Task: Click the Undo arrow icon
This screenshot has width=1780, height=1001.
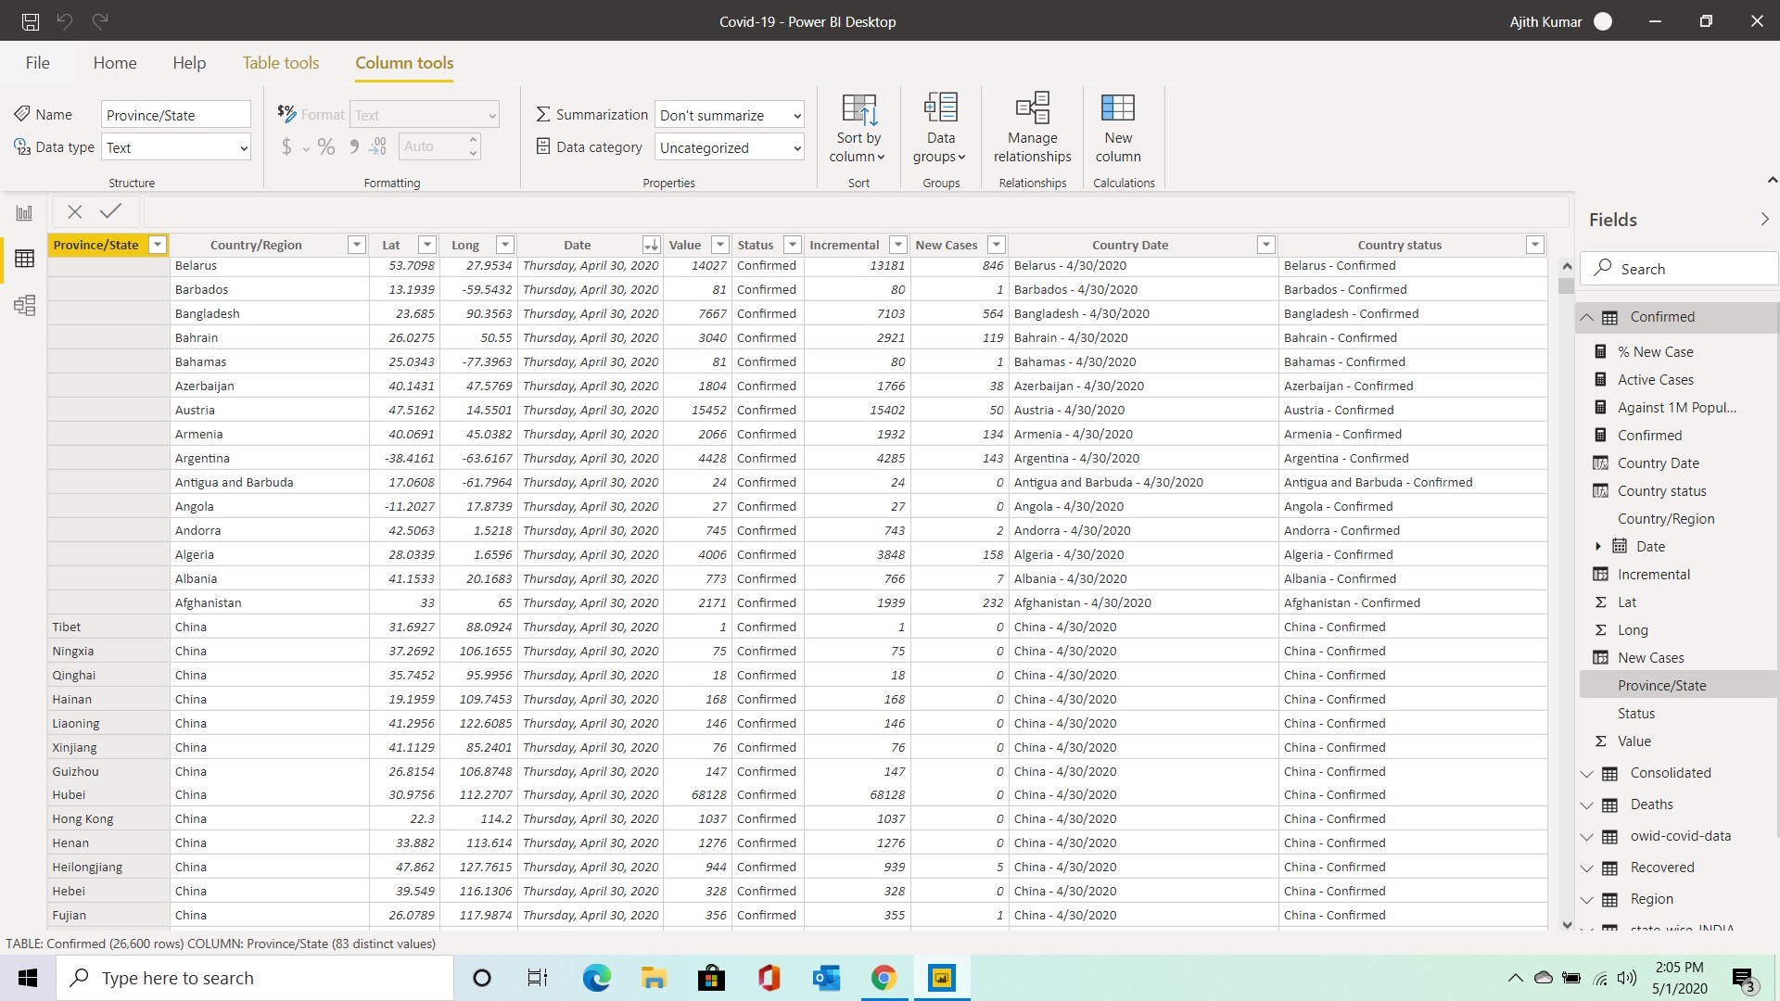Action: click(65, 21)
